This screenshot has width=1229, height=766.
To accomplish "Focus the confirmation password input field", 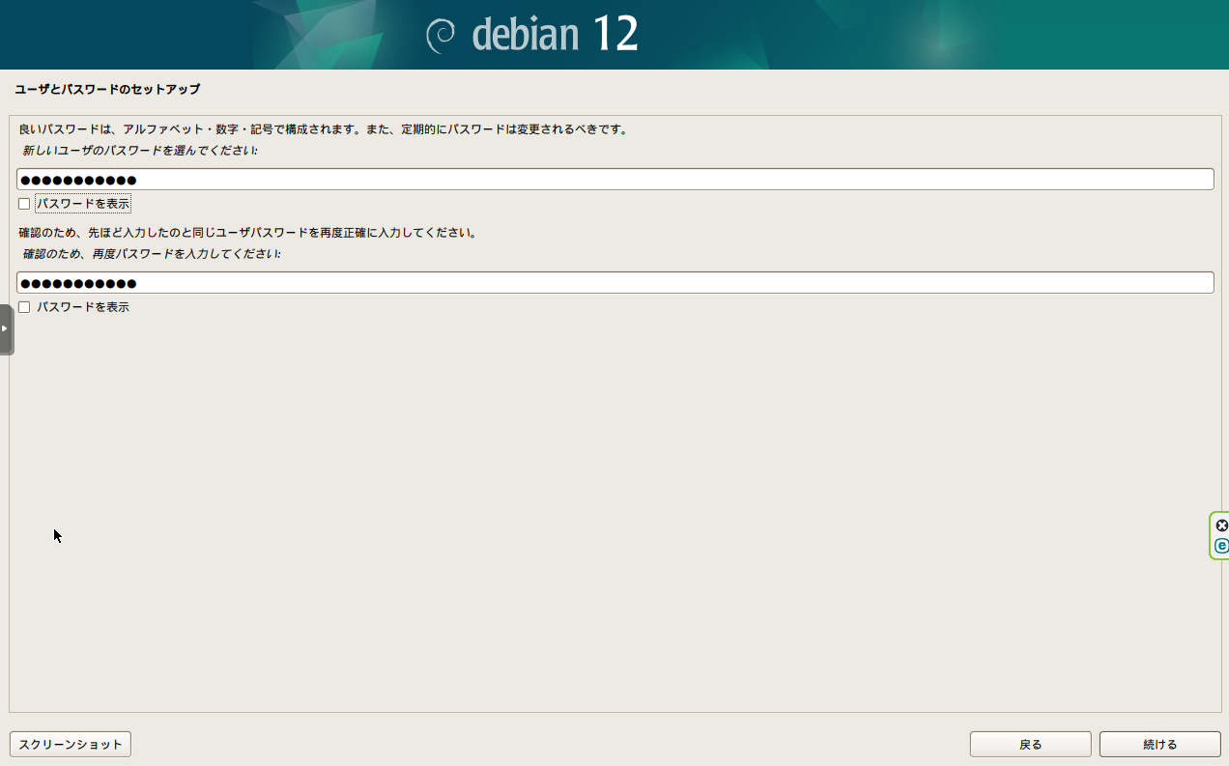I will (614, 282).
